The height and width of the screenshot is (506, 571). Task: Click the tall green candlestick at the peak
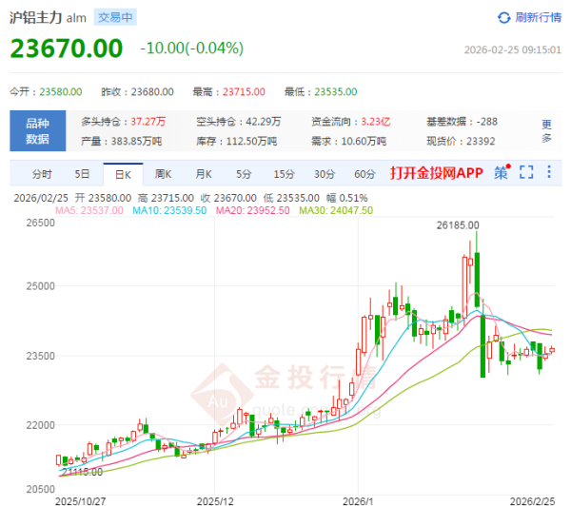pyautogui.click(x=477, y=280)
